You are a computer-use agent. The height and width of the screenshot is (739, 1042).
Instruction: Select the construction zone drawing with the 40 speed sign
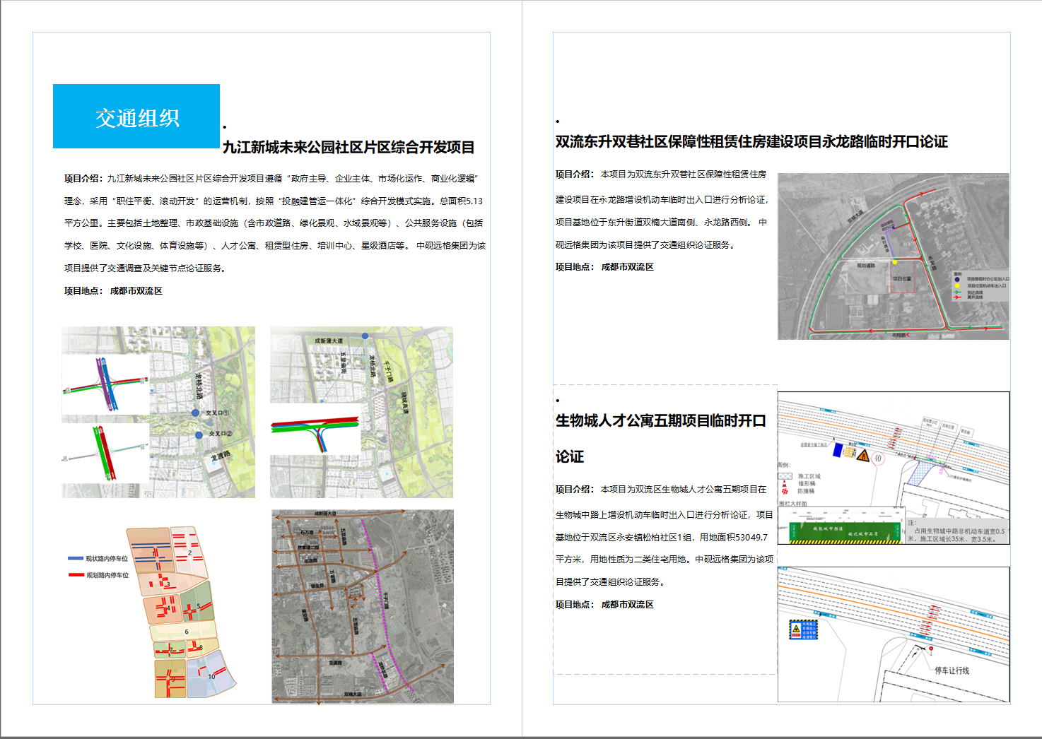[x=894, y=468]
